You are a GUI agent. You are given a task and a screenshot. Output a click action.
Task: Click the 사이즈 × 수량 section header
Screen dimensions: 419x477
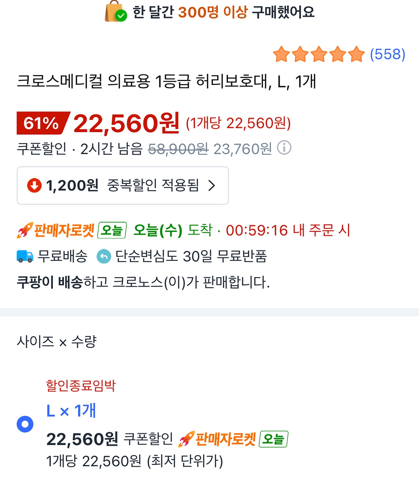(x=57, y=342)
